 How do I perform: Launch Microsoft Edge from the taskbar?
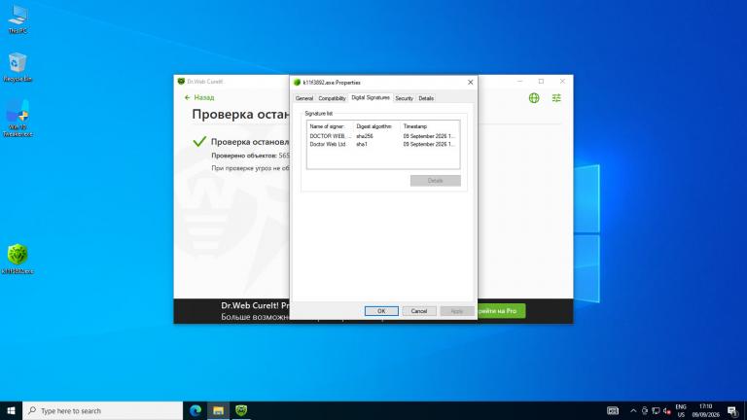196,410
